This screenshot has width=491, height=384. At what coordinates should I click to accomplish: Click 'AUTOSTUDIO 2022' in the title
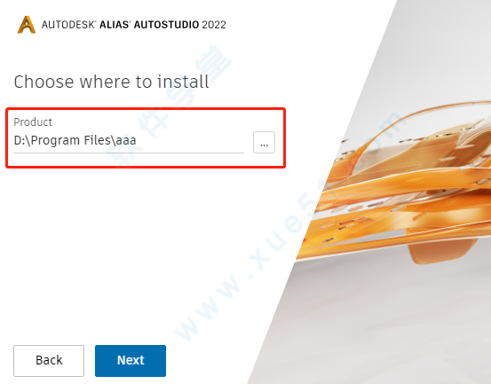[180, 25]
